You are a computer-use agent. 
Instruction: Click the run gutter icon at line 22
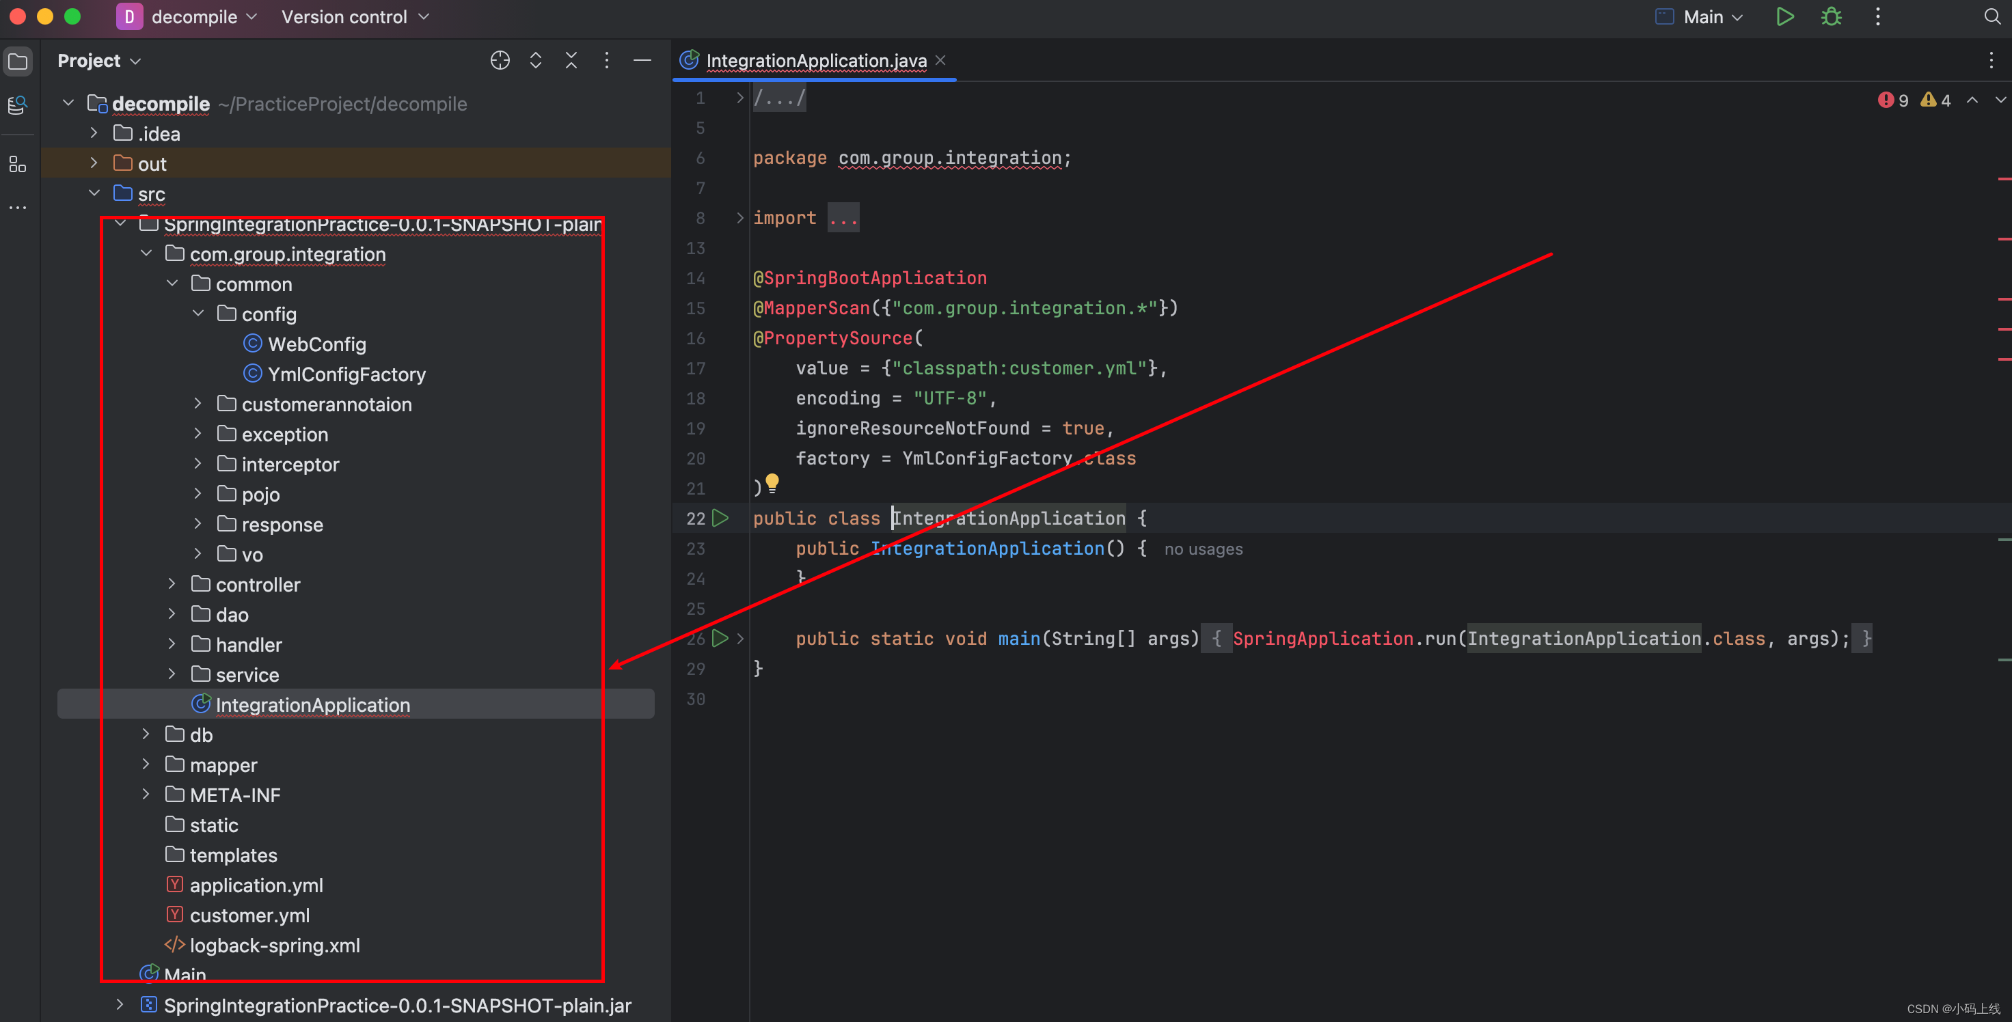(720, 519)
